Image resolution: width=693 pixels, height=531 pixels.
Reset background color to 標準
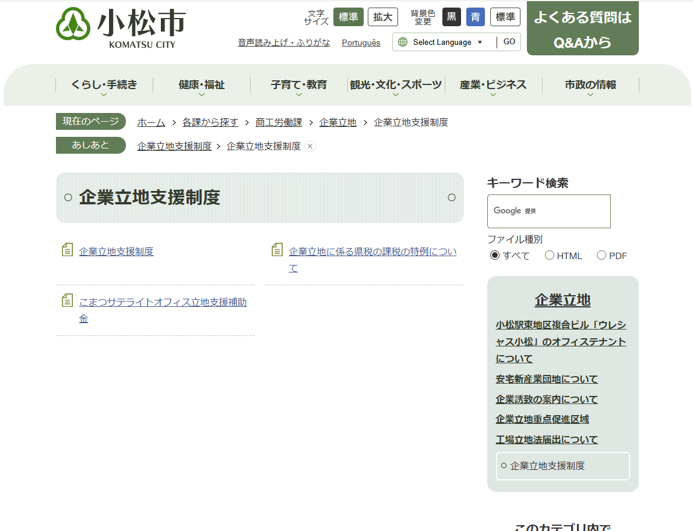505,17
